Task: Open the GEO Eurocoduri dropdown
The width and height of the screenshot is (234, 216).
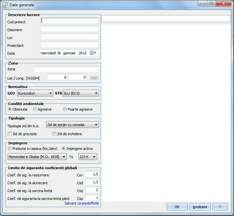Action: pyautogui.click(x=35, y=93)
